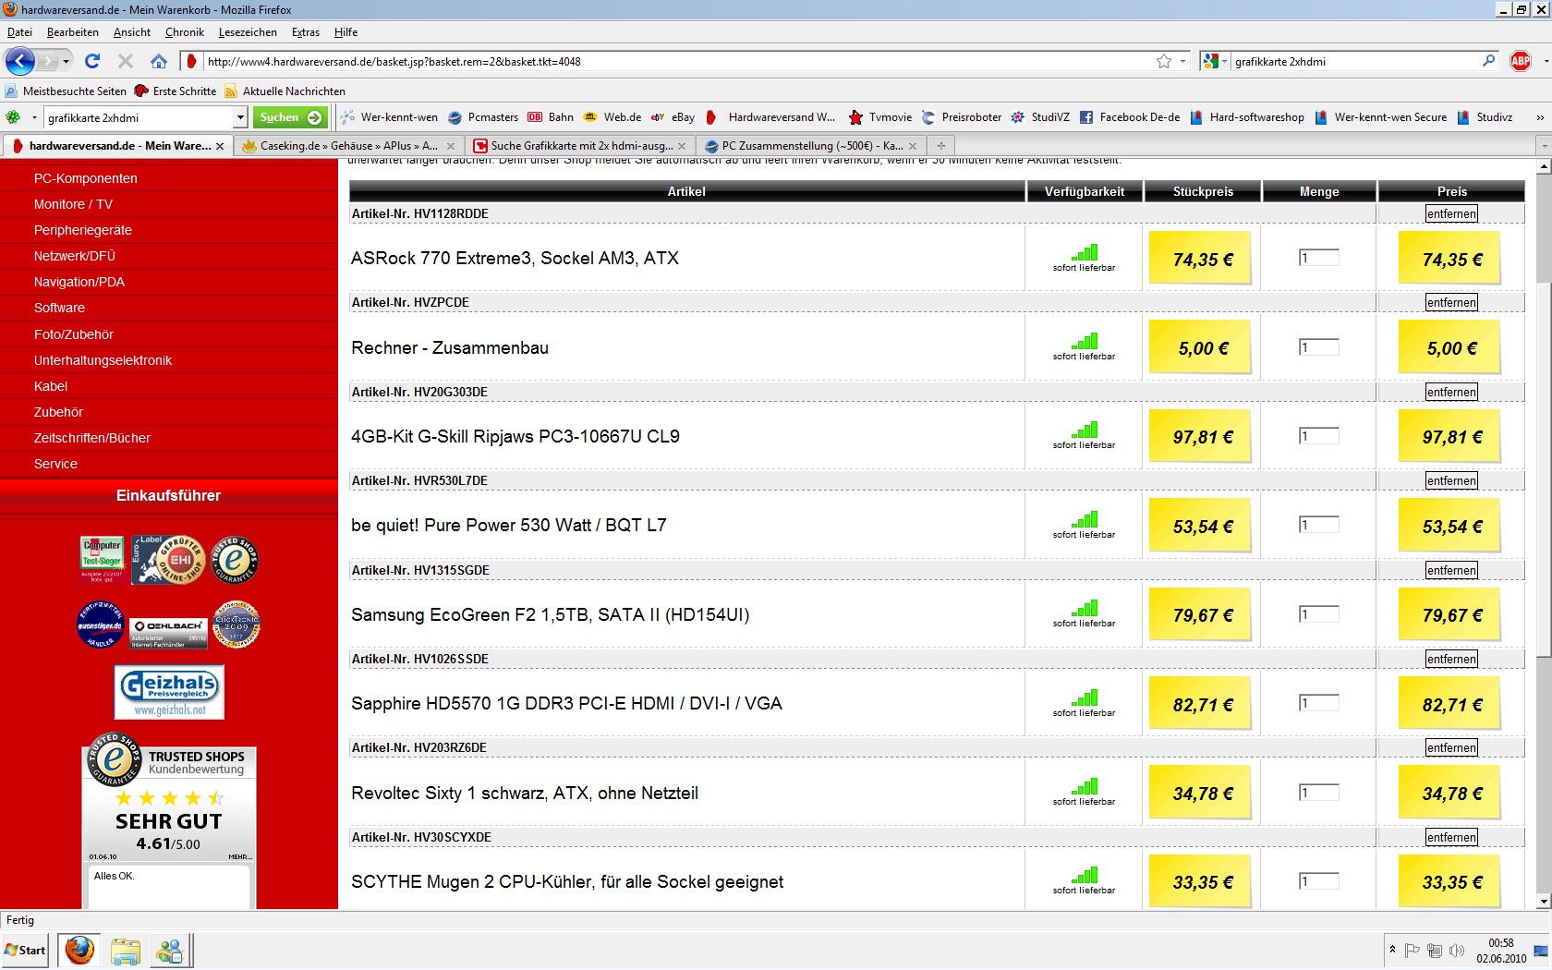
Task: Reload the page with the refresh icon
Action: 92,61
